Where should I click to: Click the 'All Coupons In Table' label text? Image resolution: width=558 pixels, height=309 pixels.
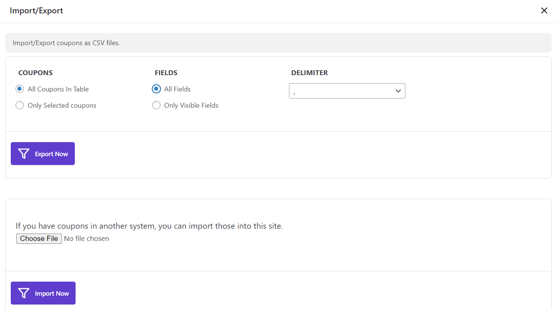coord(58,89)
